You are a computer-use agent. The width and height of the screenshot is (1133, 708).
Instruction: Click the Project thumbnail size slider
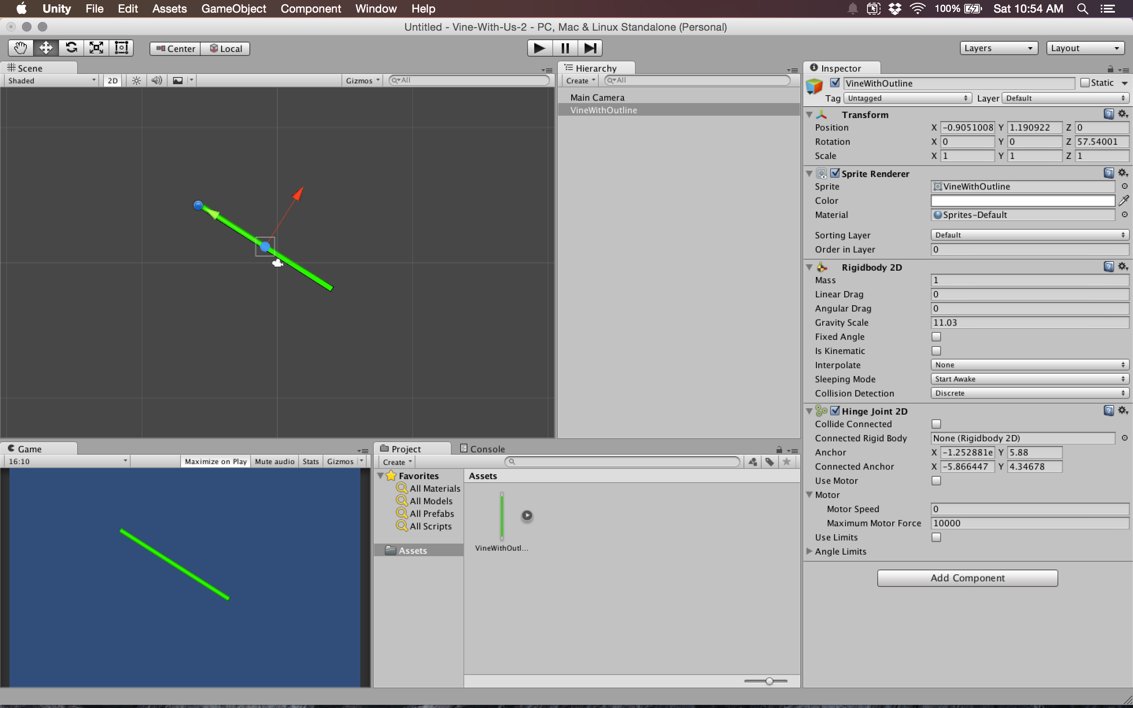769,681
